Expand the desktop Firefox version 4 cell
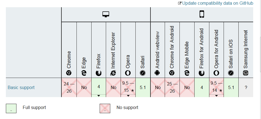The image size is (261, 119). click(99, 96)
